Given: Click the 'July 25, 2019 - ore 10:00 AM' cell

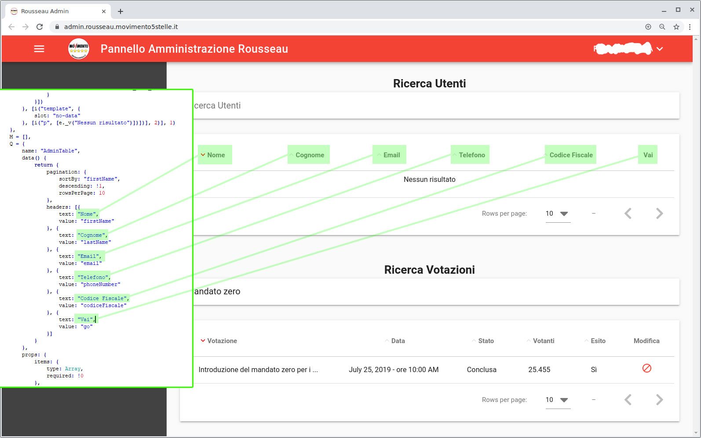Looking at the screenshot, I should point(394,370).
